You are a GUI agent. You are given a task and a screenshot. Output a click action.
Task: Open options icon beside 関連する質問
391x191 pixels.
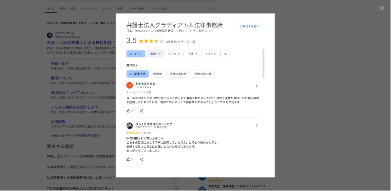click(x=78, y=146)
